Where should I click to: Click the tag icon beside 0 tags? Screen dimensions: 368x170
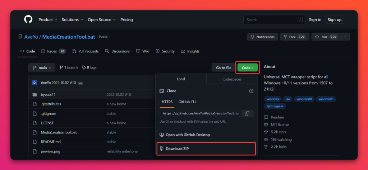point(84,67)
